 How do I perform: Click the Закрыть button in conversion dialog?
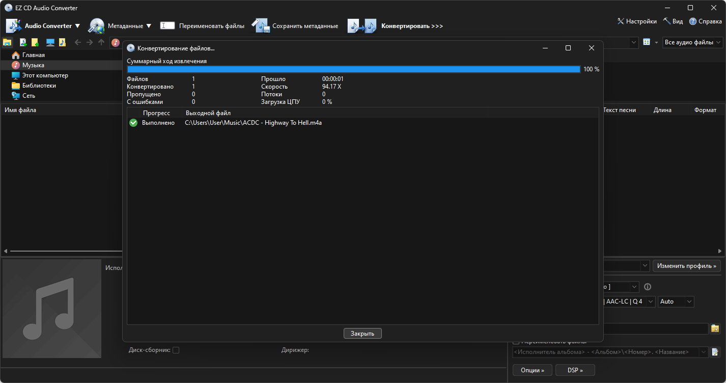point(362,334)
